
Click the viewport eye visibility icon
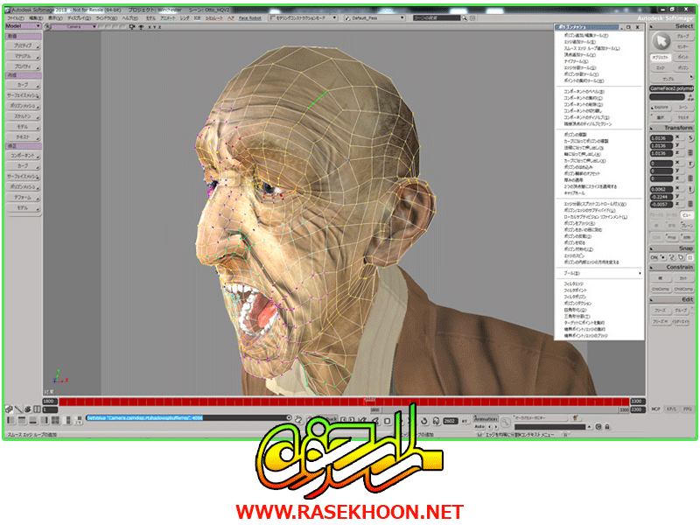141,27
